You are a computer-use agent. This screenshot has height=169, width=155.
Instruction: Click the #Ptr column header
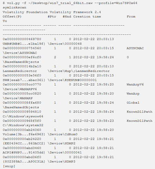(x=52, y=17)
